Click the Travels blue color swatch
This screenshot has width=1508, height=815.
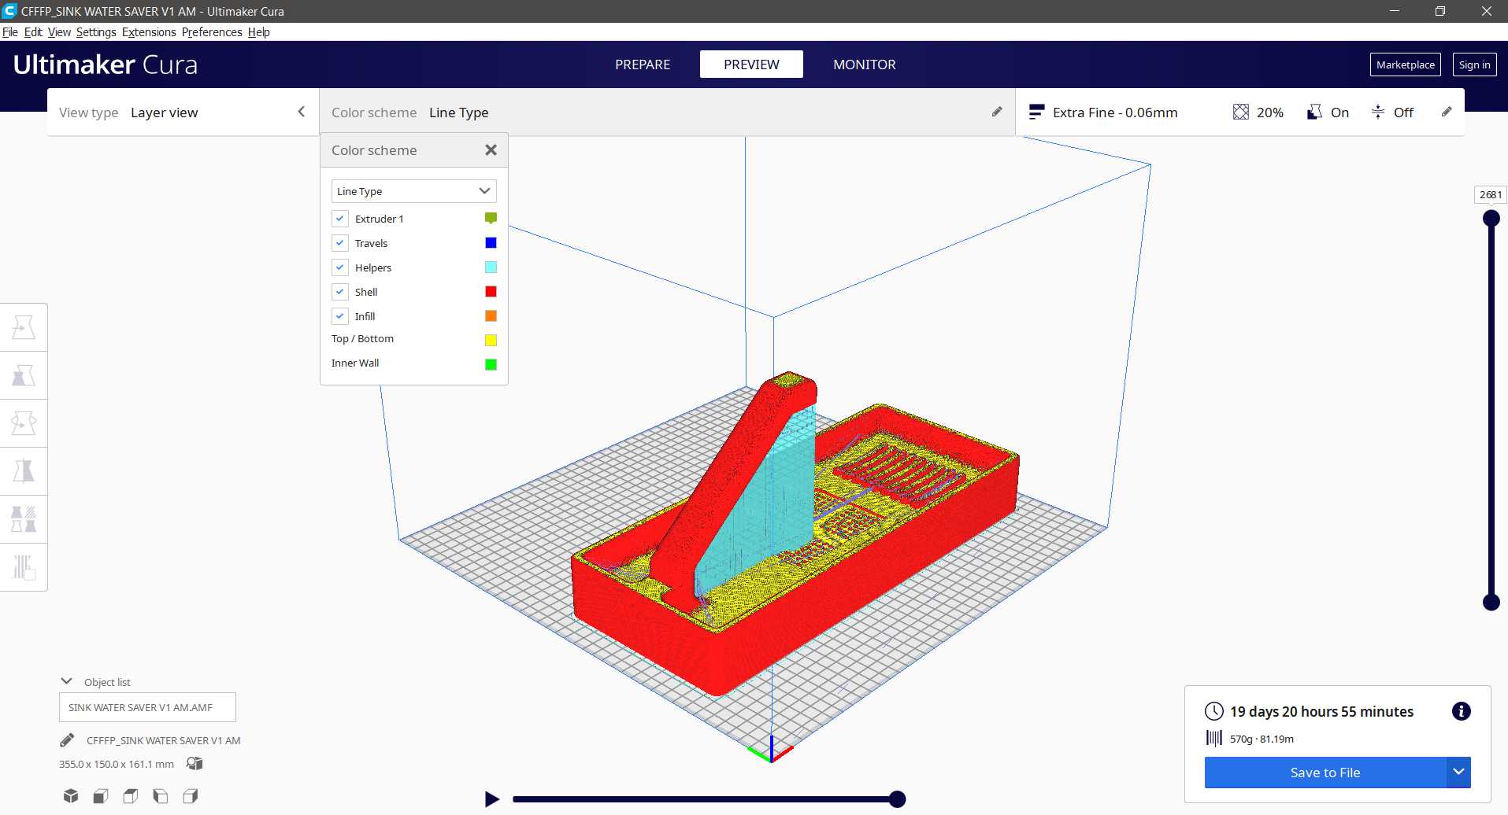[491, 242]
